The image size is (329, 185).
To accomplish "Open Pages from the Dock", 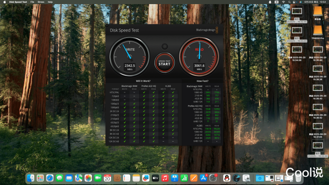I will coord(194,178).
